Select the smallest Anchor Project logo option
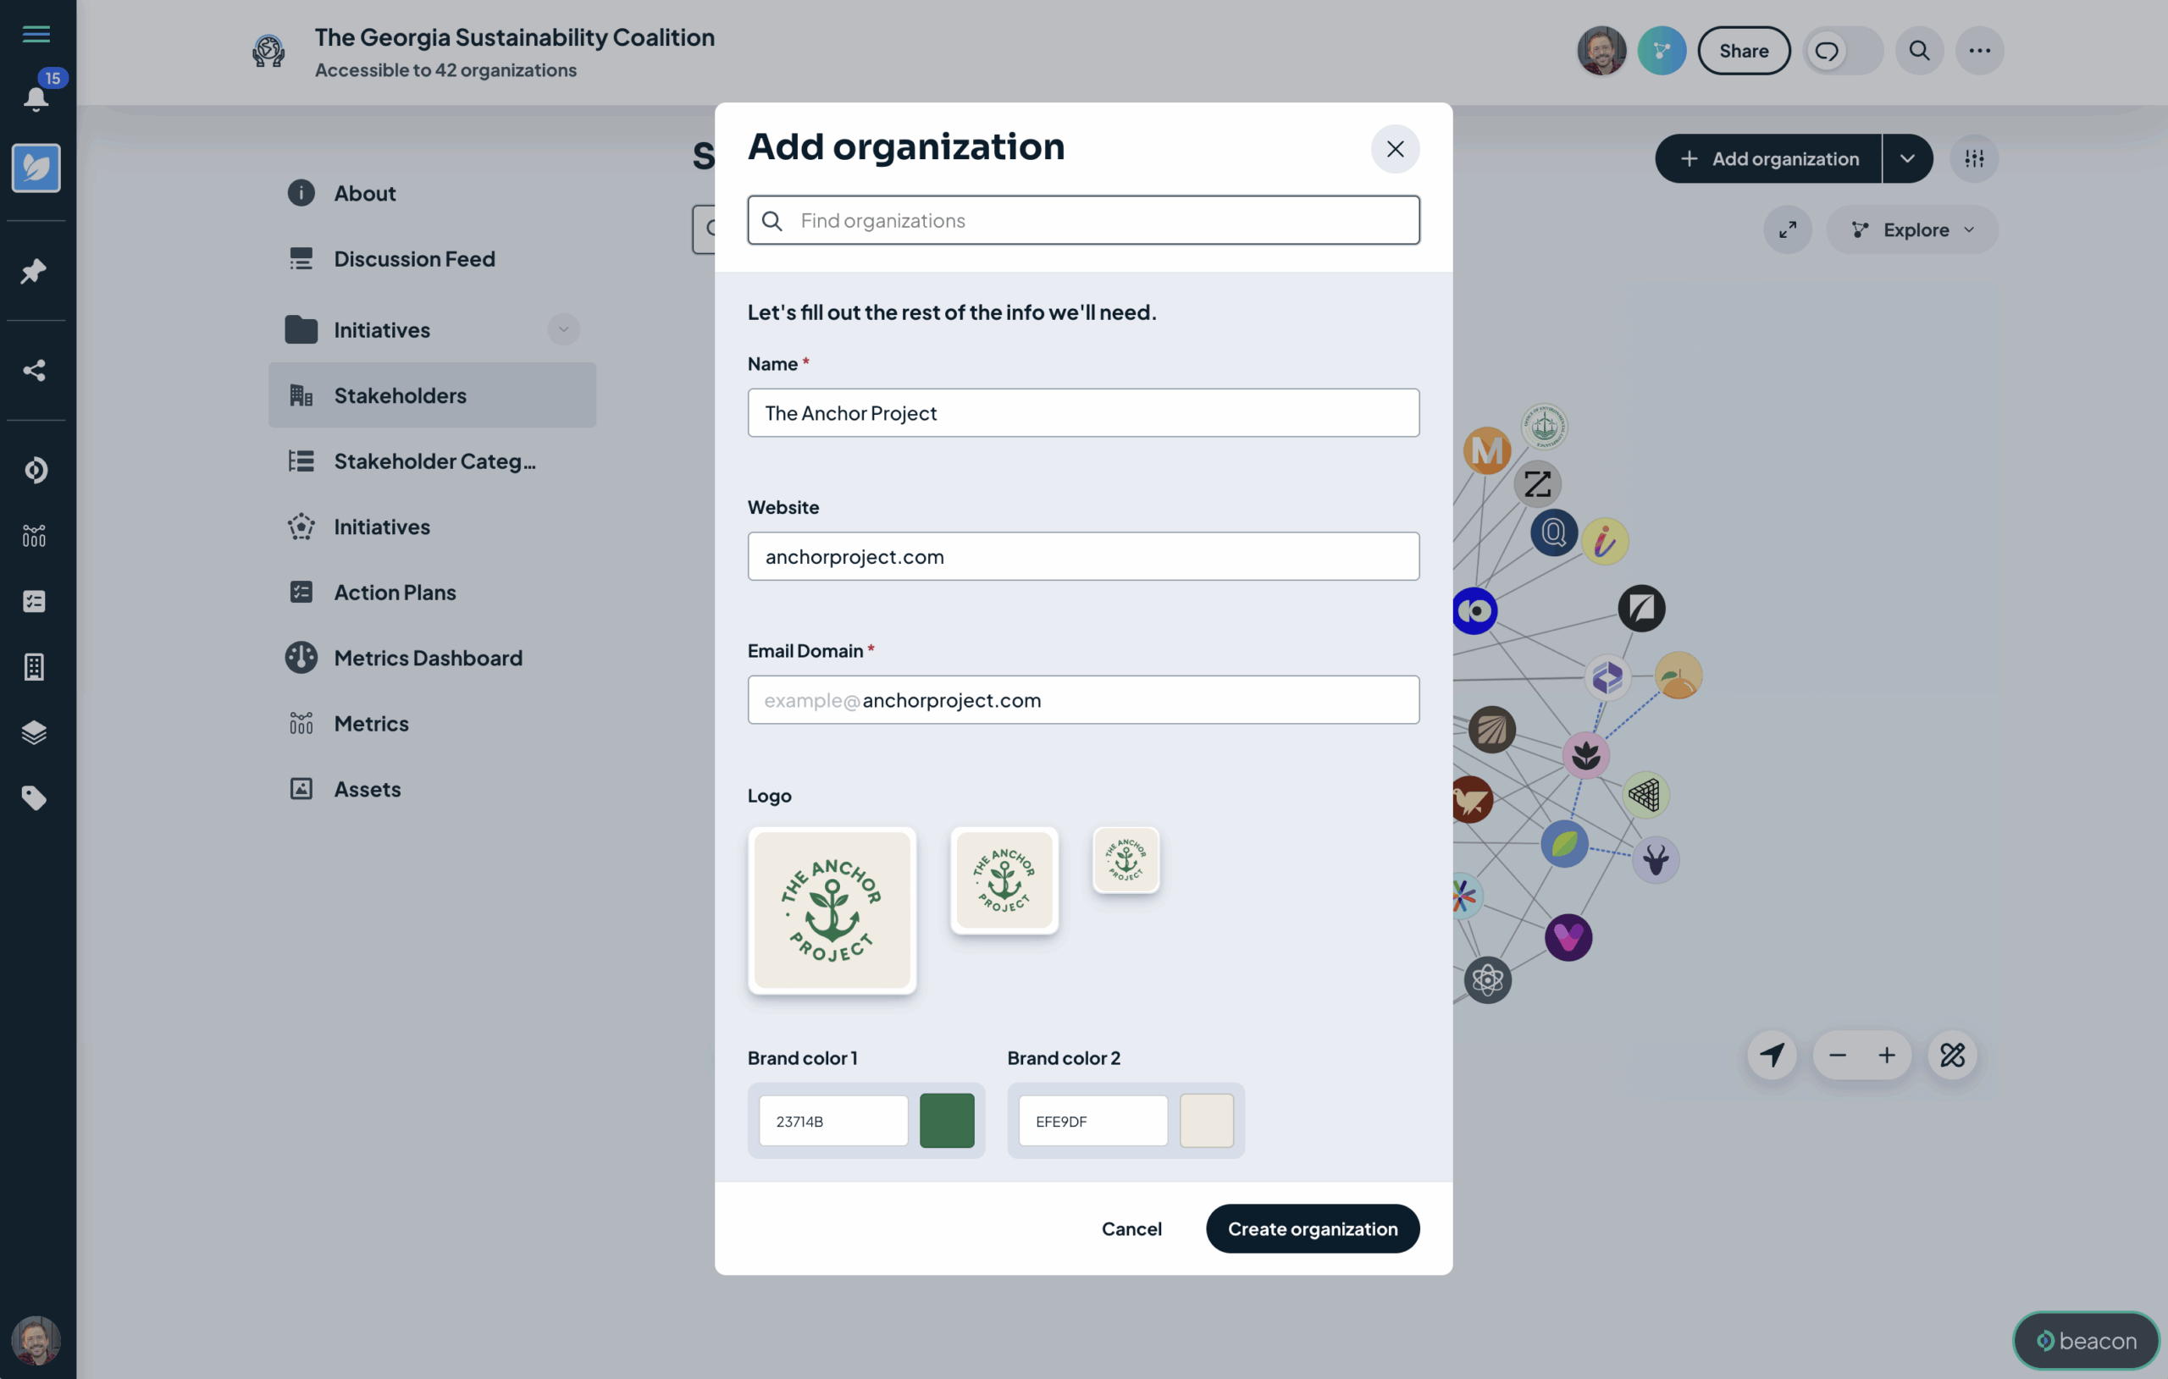Screen dimensions: 2168x1379 [x=1125, y=859]
